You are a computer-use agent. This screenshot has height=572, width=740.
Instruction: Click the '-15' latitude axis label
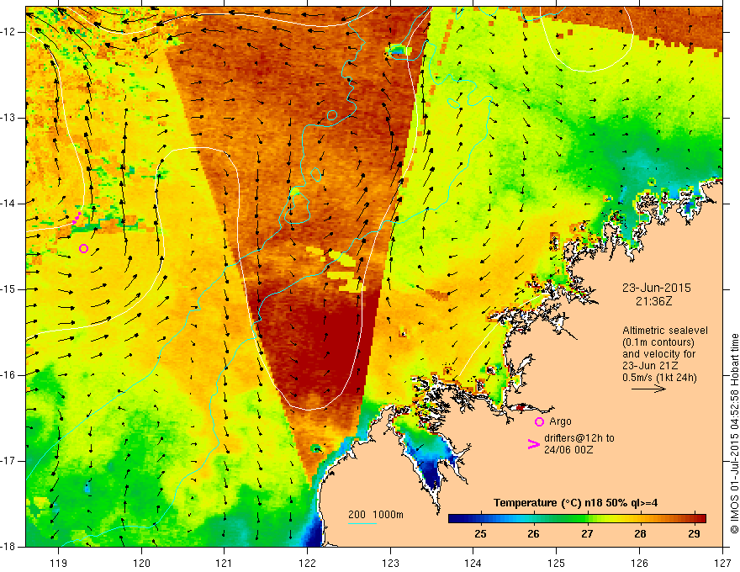(x=9, y=289)
